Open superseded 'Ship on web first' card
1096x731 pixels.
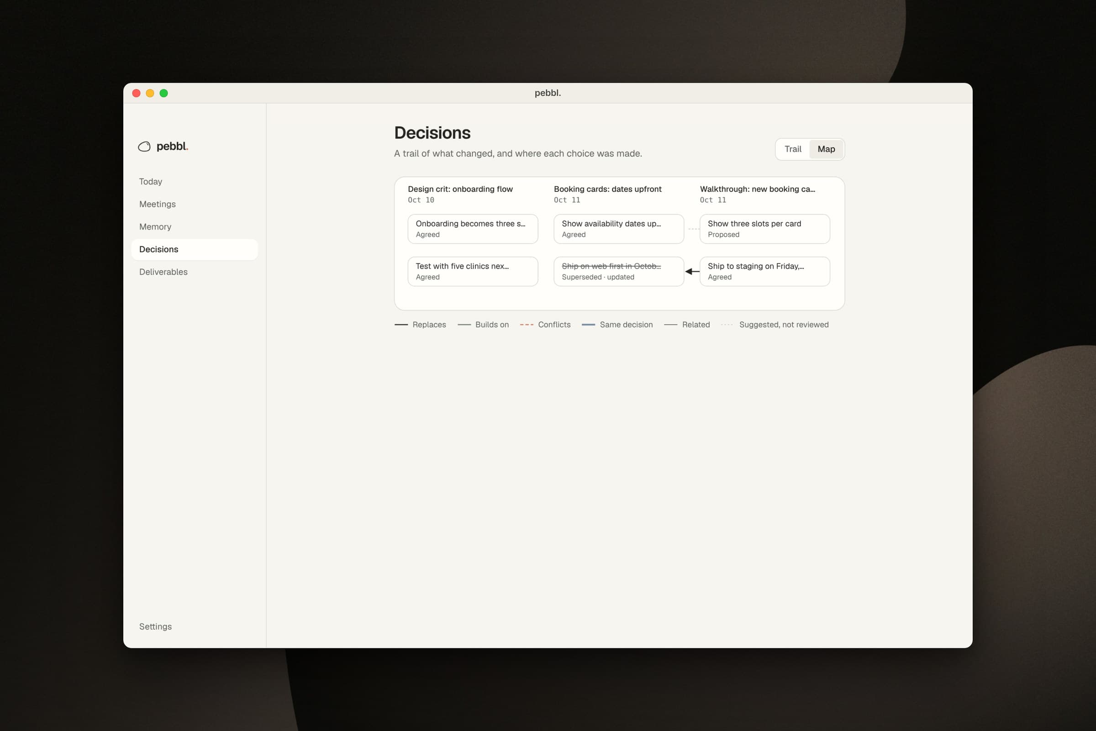[619, 271]
